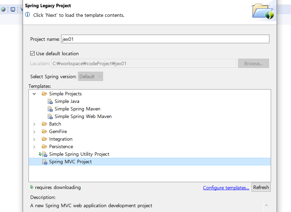
Task: Select the Integration tree item label
Action: click(x=61, y=139)
